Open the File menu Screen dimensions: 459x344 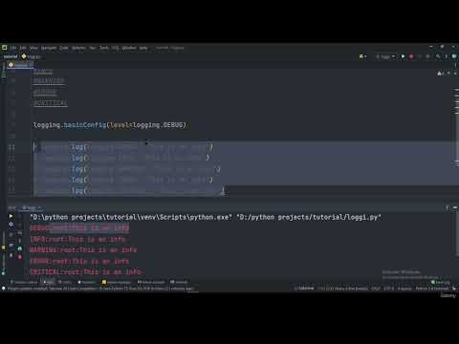pyautogui.click(x=13, y=48)
